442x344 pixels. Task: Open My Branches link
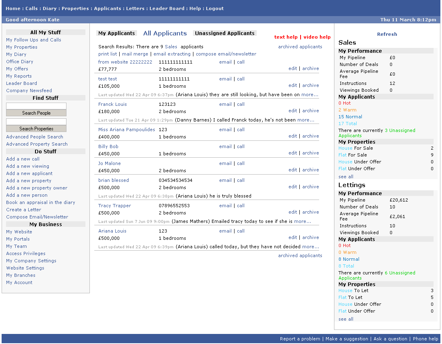coord(21,275)
